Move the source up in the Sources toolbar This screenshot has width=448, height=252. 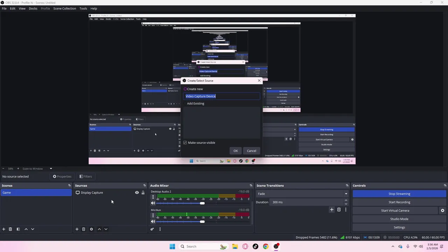[99, 229]
